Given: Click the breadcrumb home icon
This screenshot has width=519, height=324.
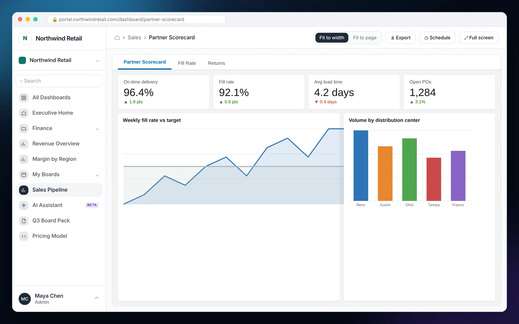Looking at the screenshot, I should 117,38.
